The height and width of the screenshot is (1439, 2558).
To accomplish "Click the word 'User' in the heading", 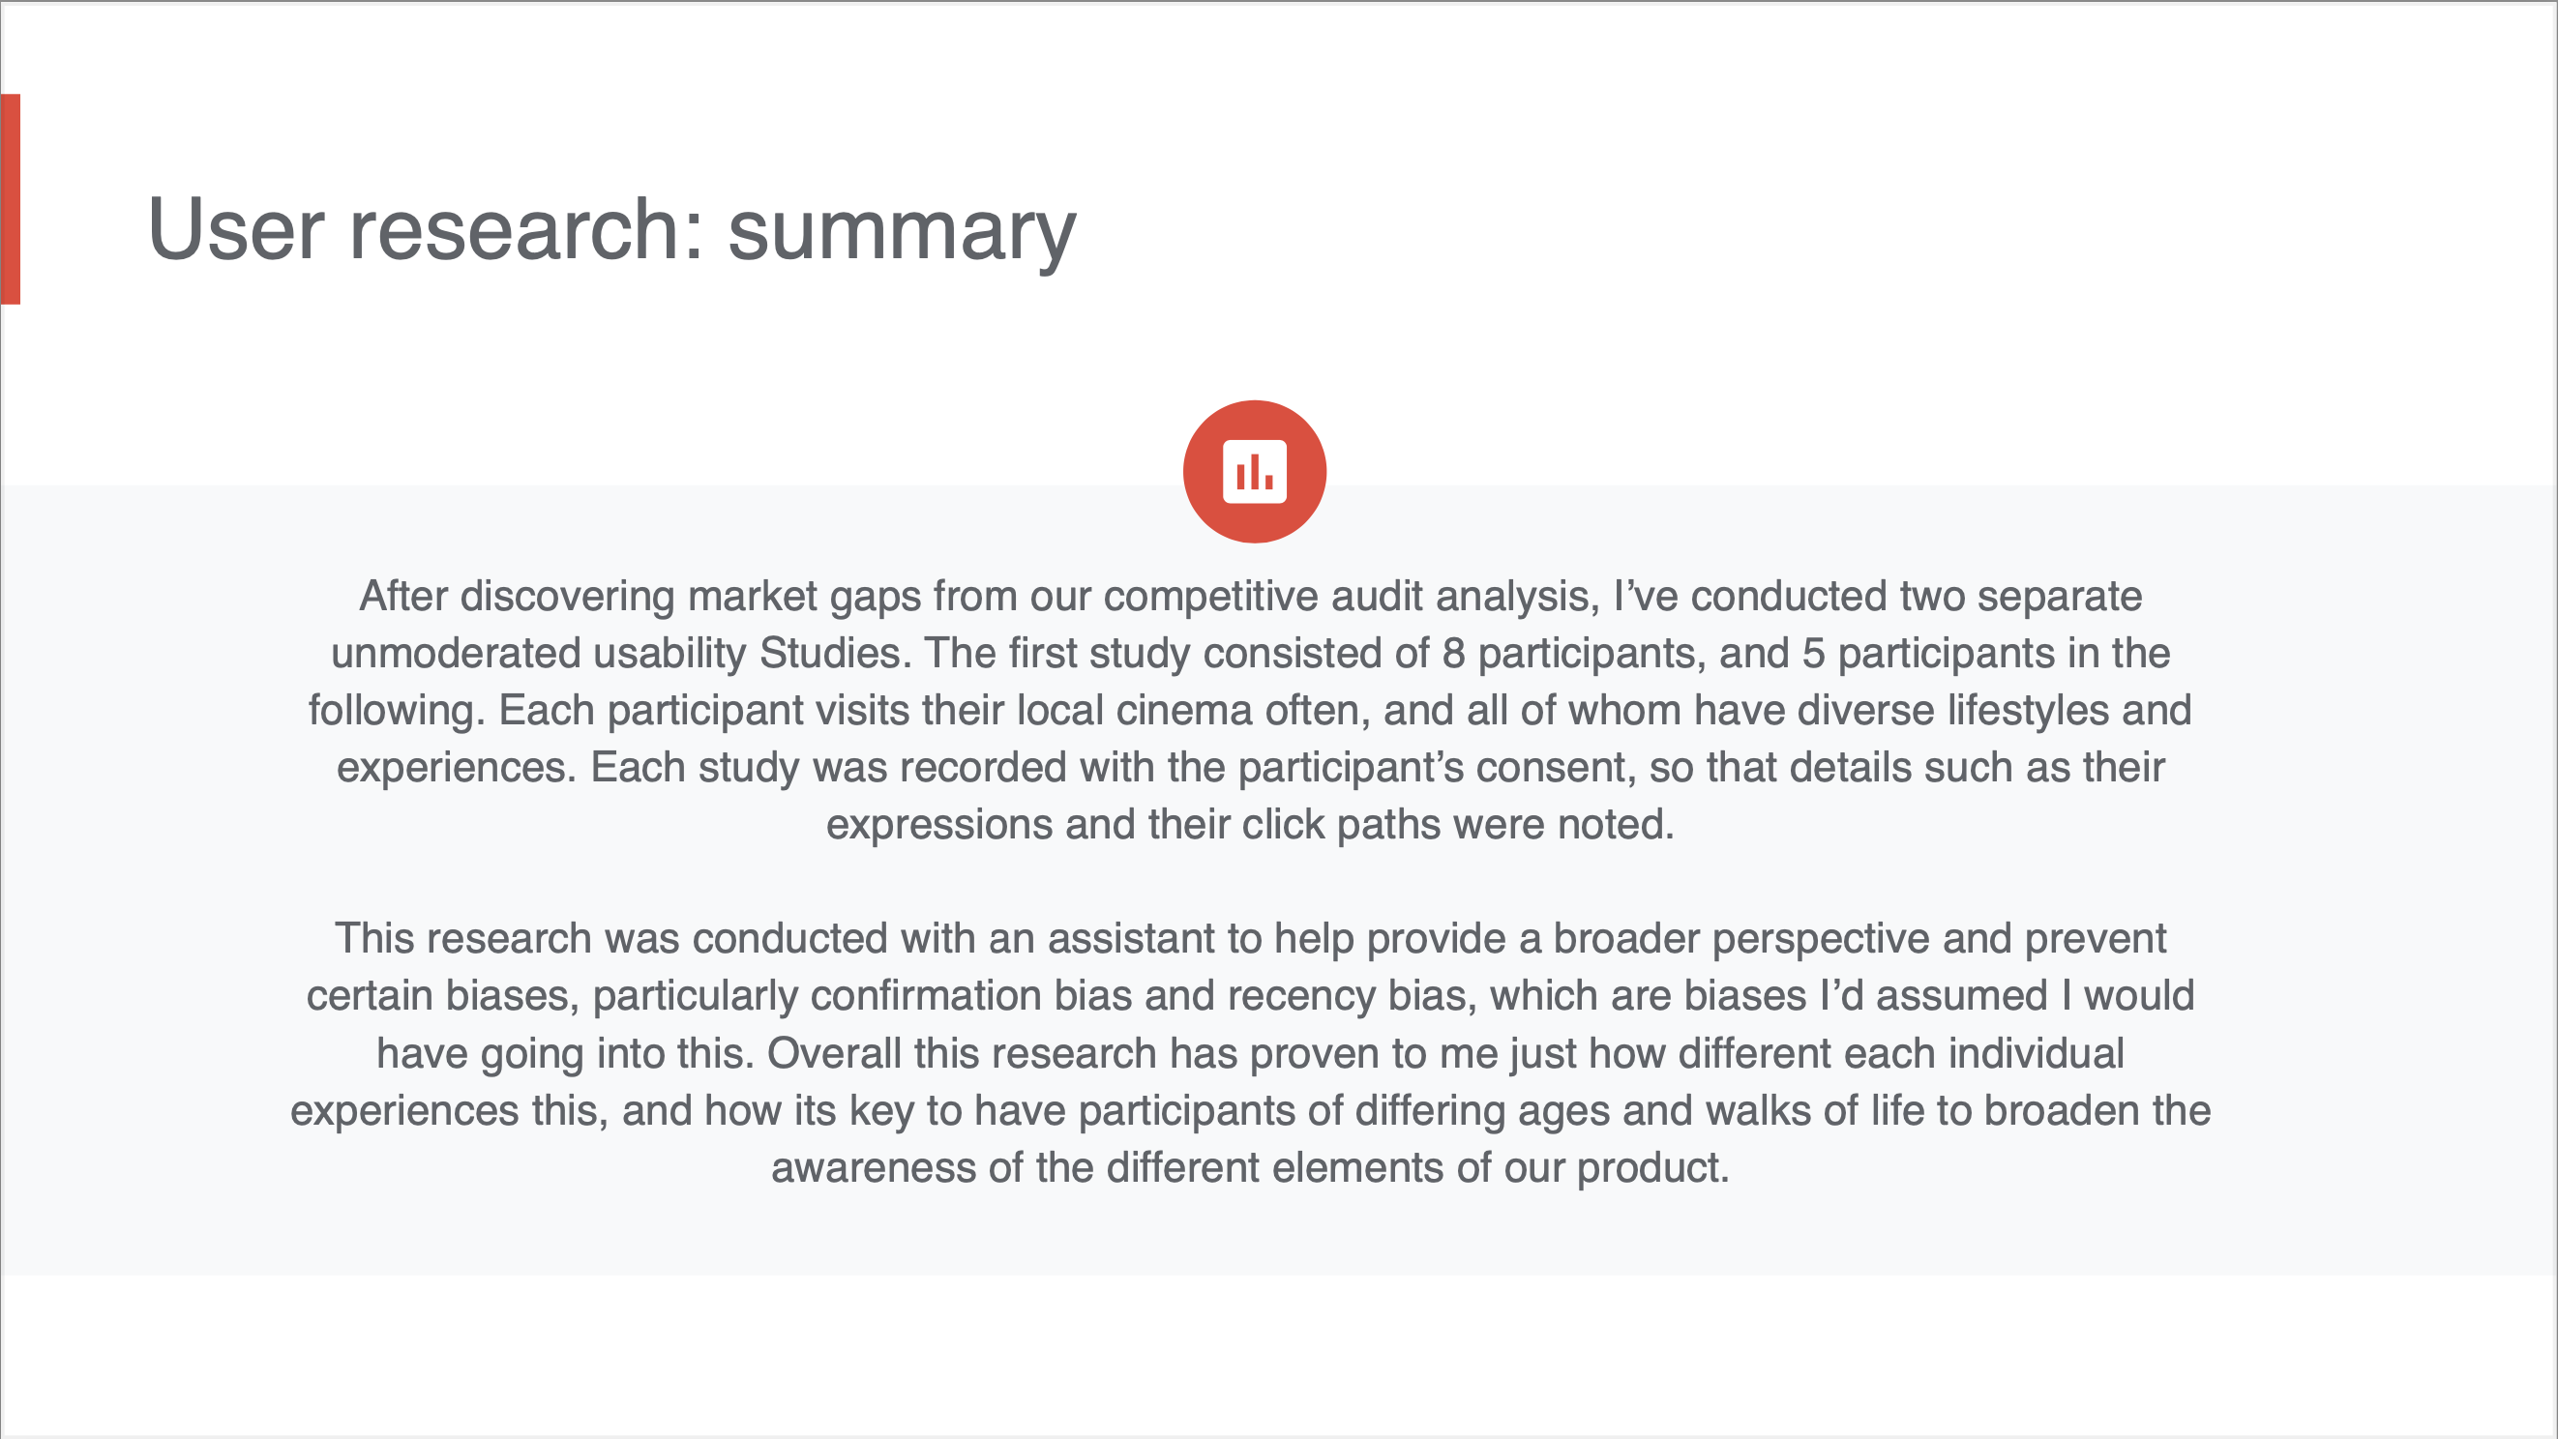I will 236,229.
